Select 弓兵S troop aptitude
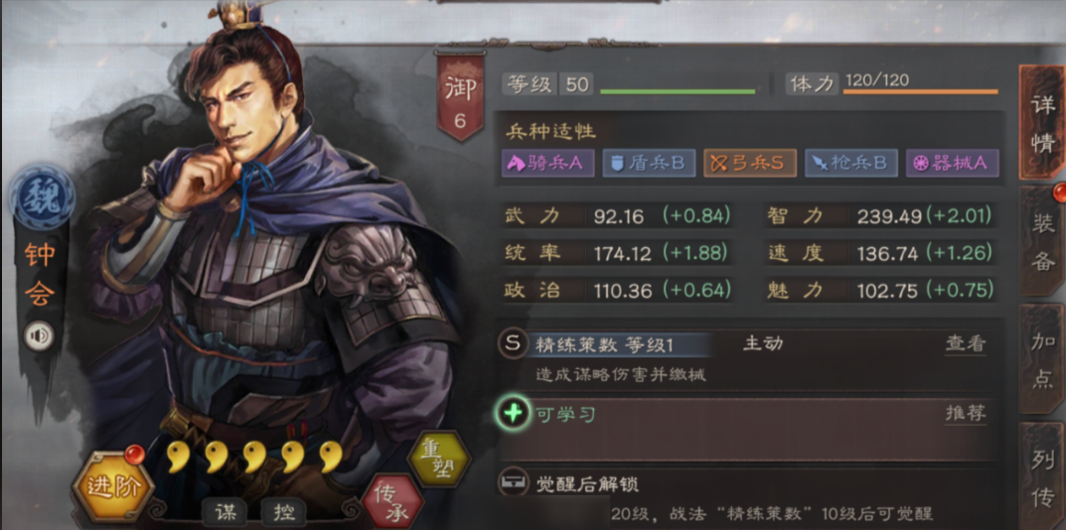This screenshot has height=530, width=1066. point(750,163)
